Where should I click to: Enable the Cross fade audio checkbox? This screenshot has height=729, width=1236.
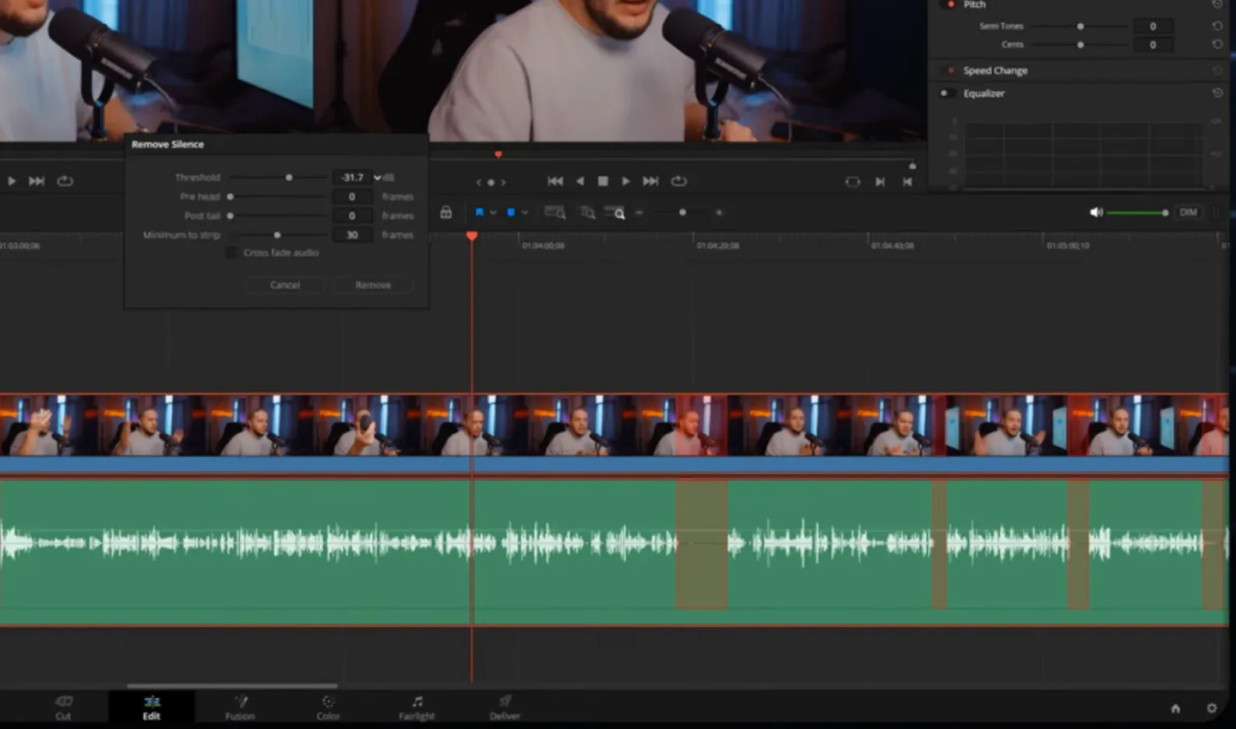click(231, 252)
